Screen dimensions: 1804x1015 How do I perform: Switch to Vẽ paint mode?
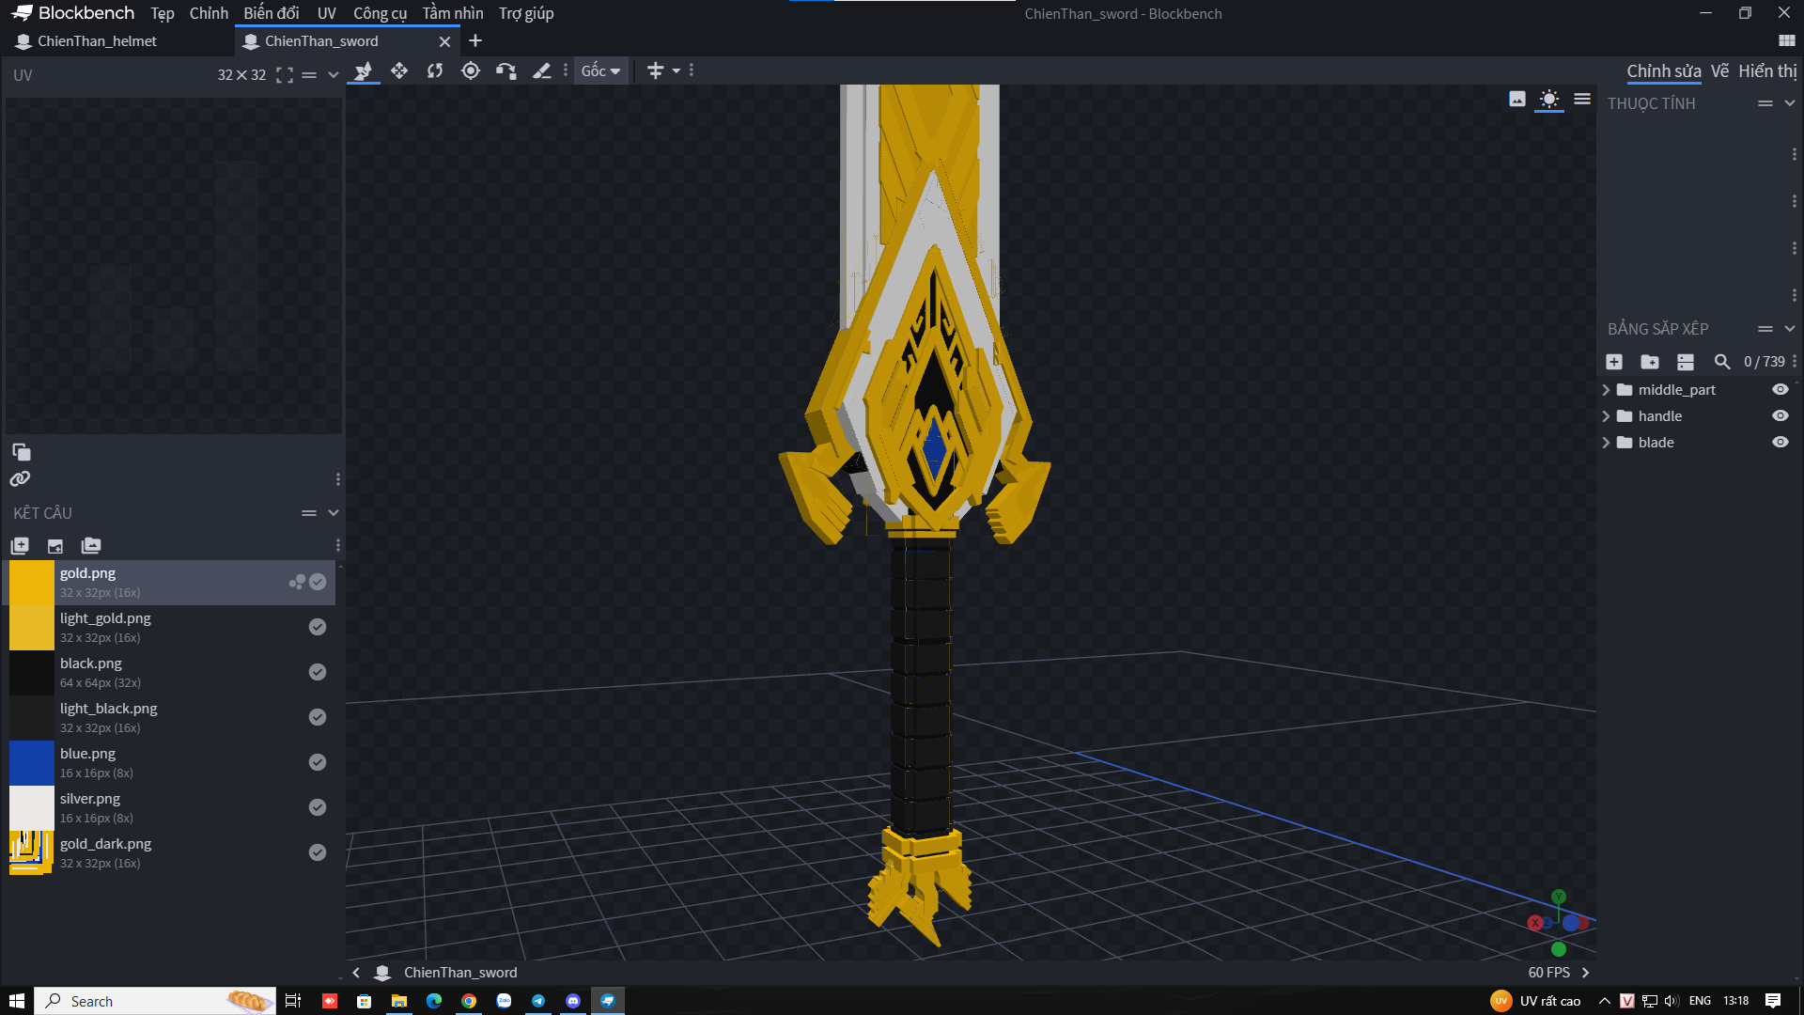(1719, 71)
